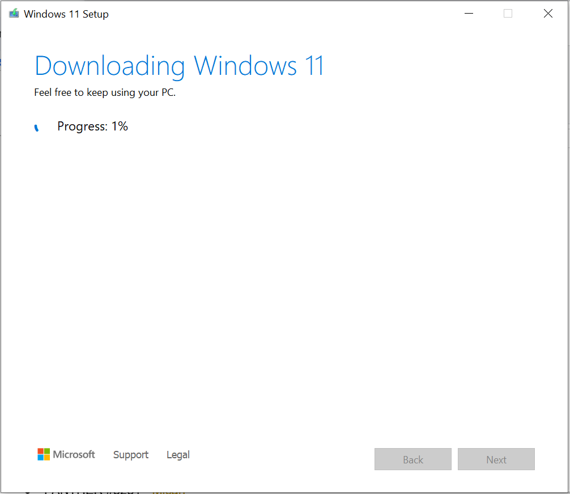The width and height of the screenshot is (570, 494).
Task: Click the blue square in Microsoft logo
Action: pos(41,458)
